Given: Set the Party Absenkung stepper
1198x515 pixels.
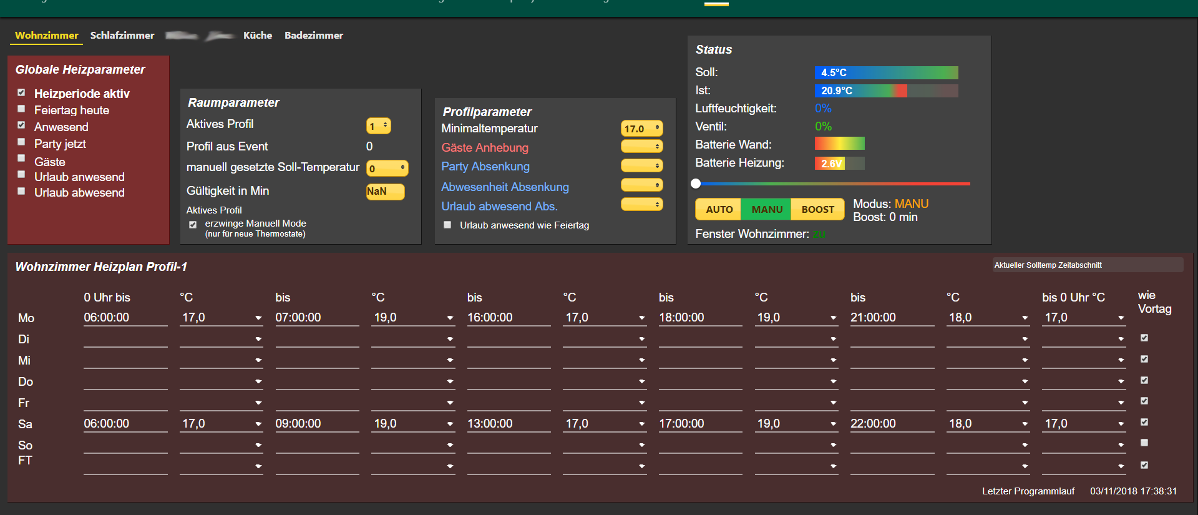Looking at the screenshot, I should [642, 165].
